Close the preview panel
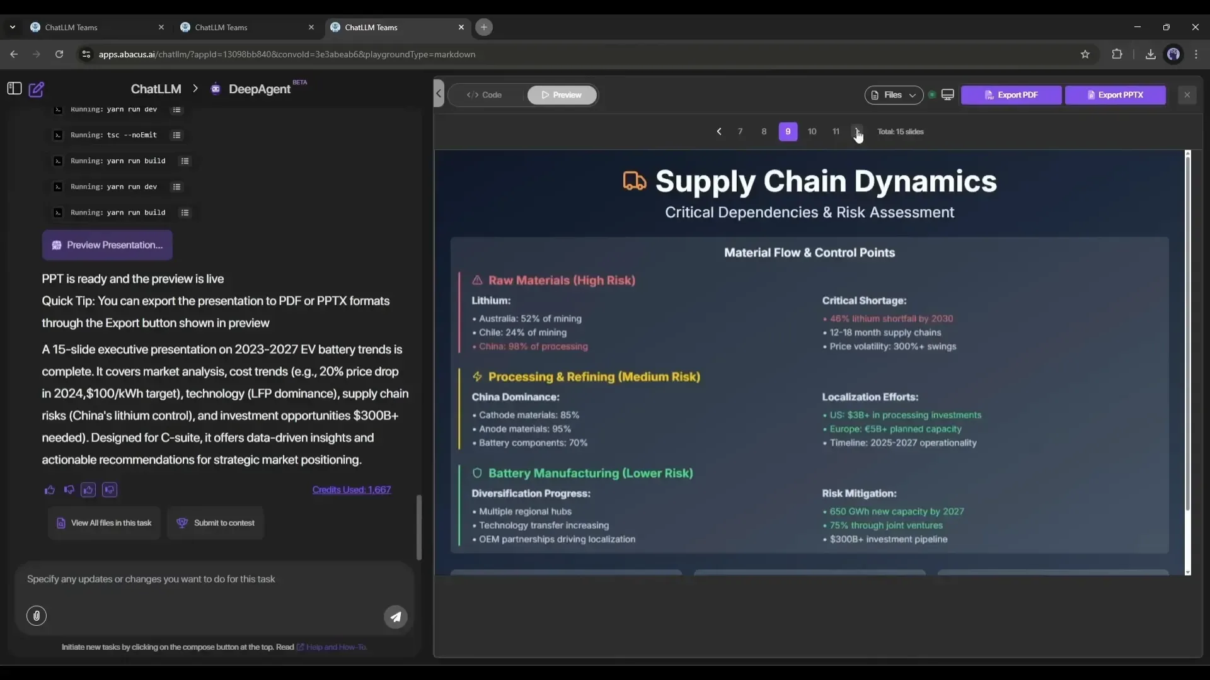1210x680 pixels. tap(1187, 95)
